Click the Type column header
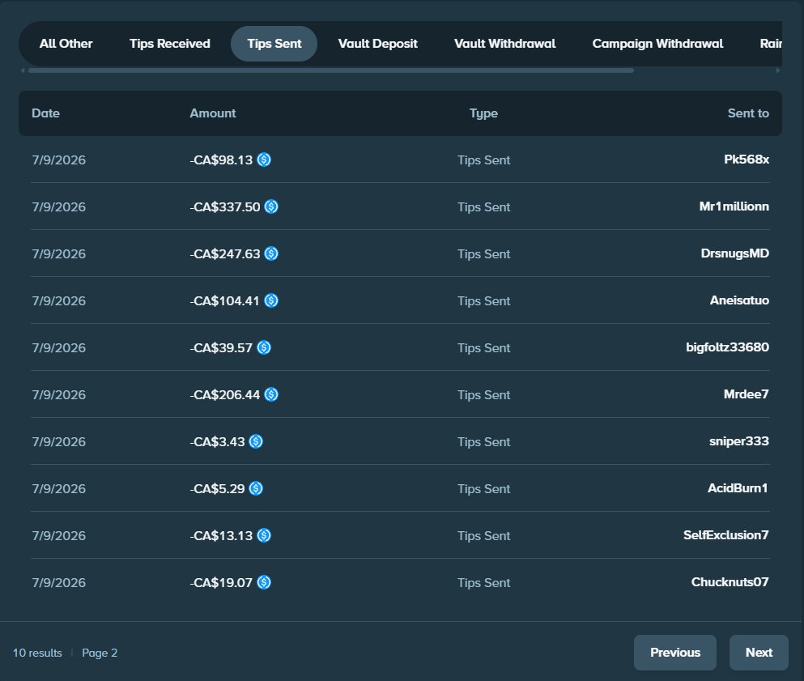Image resolution: width=804 pixels, height=681 pixels. 483,113
